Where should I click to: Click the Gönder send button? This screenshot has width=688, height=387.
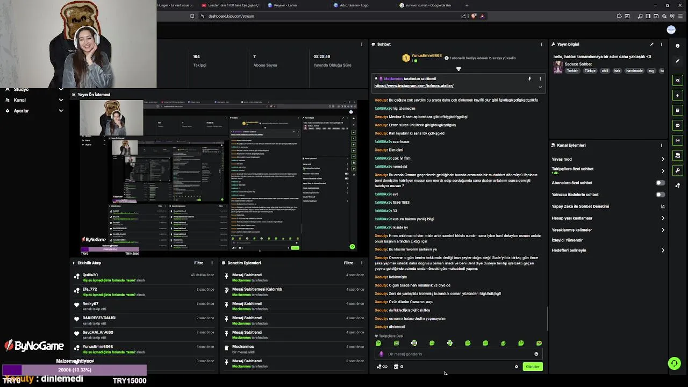point(533,367)
